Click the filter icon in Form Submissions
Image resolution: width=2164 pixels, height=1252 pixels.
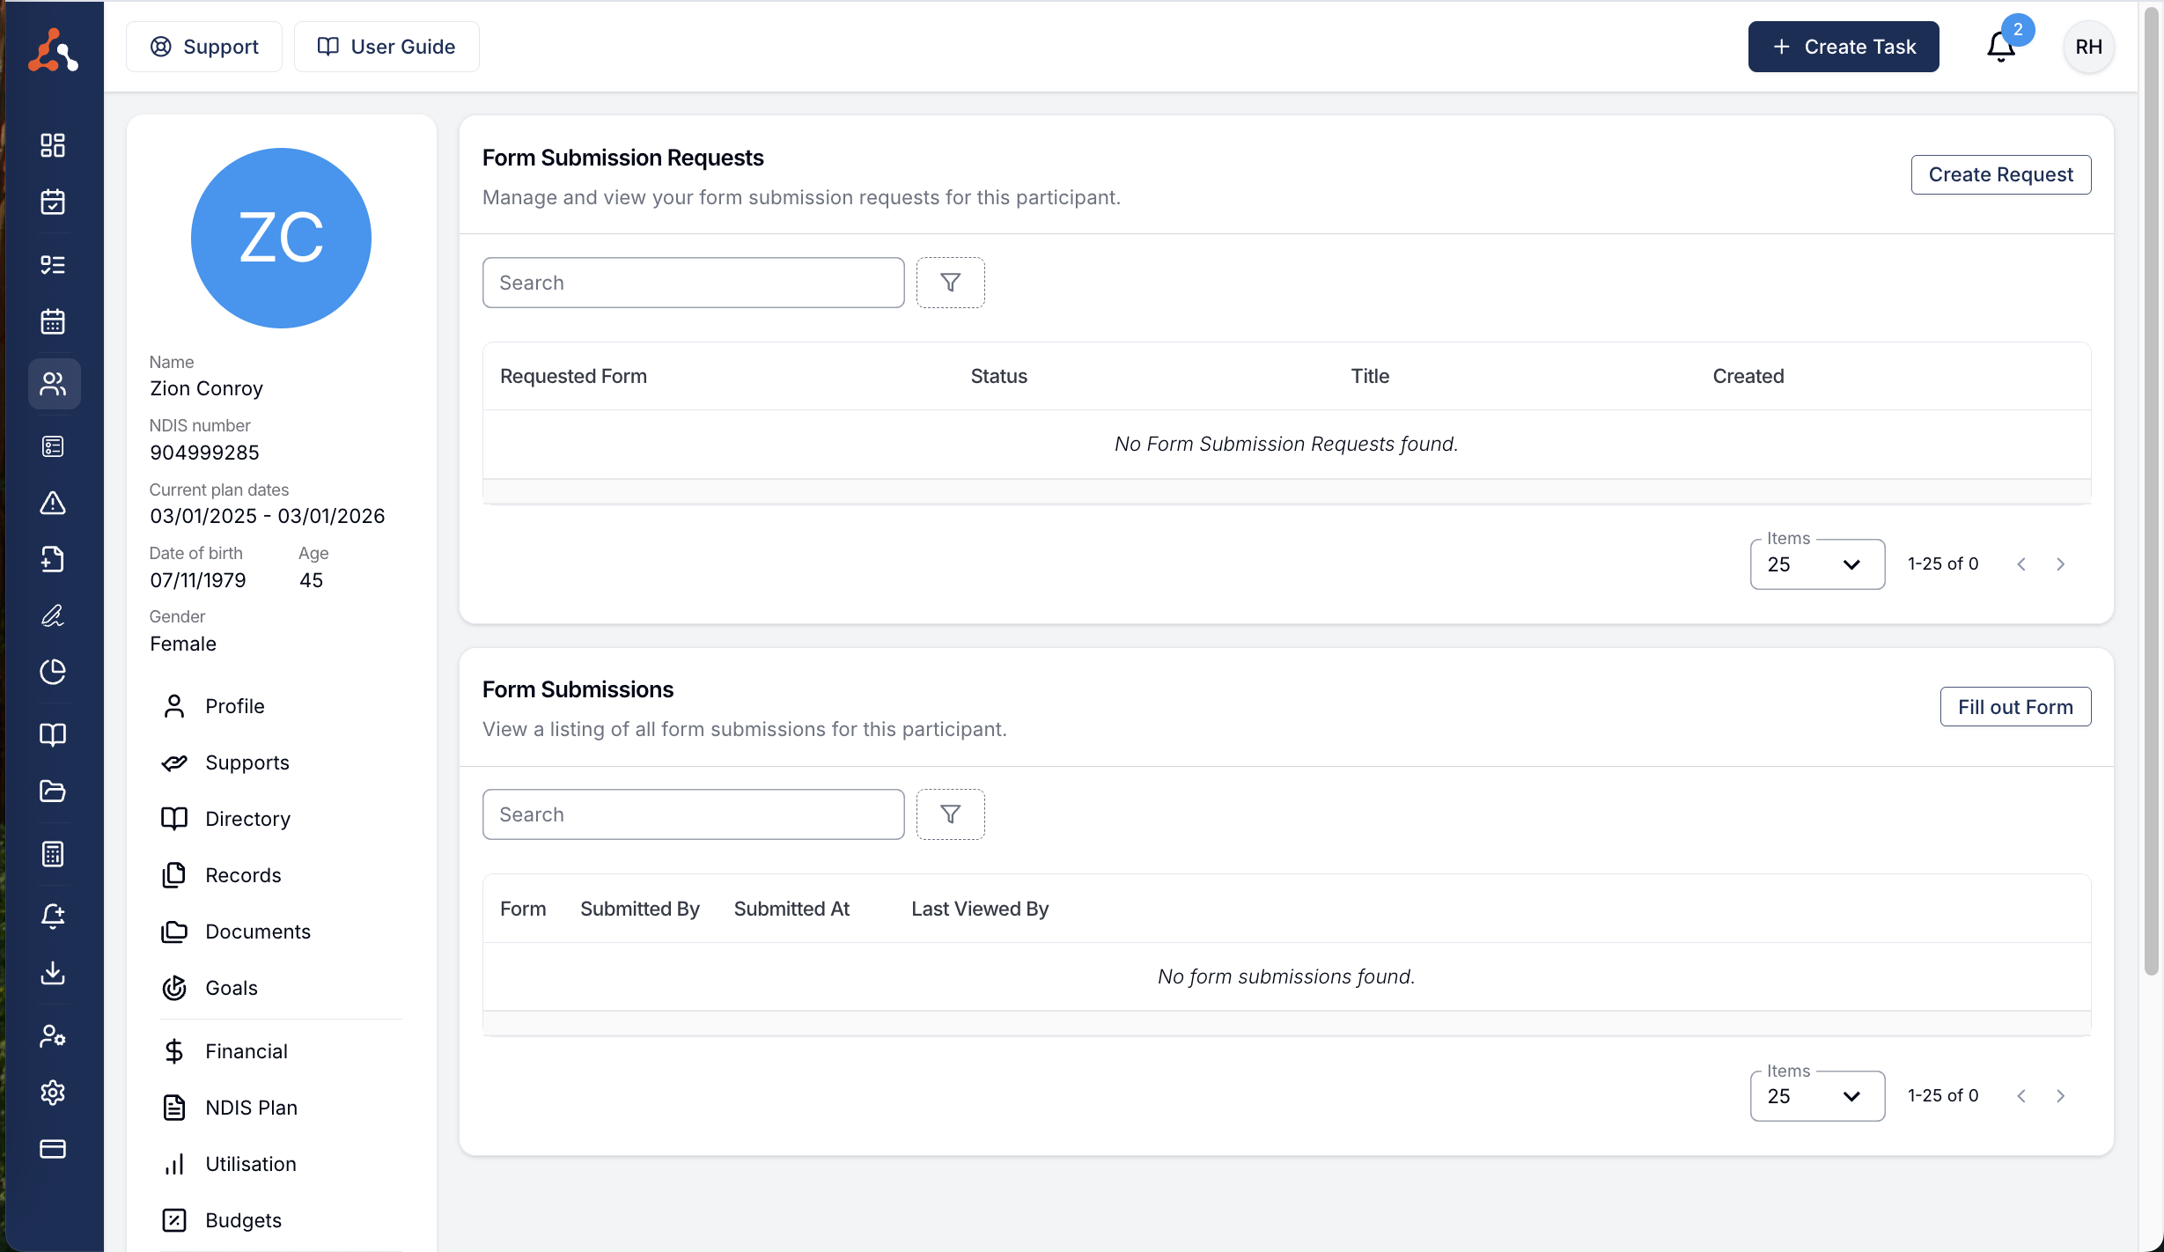coord(950,814)
